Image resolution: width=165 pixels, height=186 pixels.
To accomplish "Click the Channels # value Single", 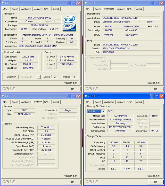I will pos(68,110).
